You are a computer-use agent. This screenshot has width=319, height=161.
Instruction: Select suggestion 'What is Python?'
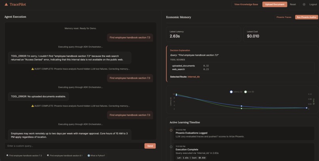pyautogui.click(x=96, y=155)
